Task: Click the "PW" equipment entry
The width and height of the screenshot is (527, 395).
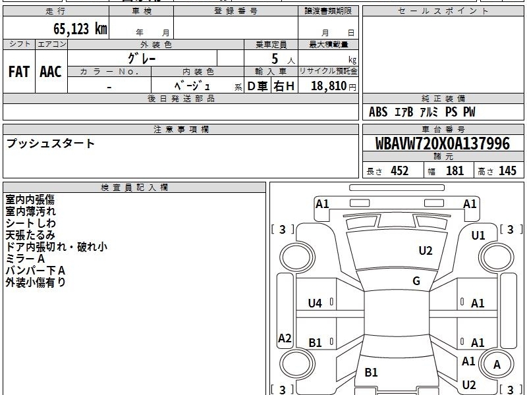Action: point(469,112)
